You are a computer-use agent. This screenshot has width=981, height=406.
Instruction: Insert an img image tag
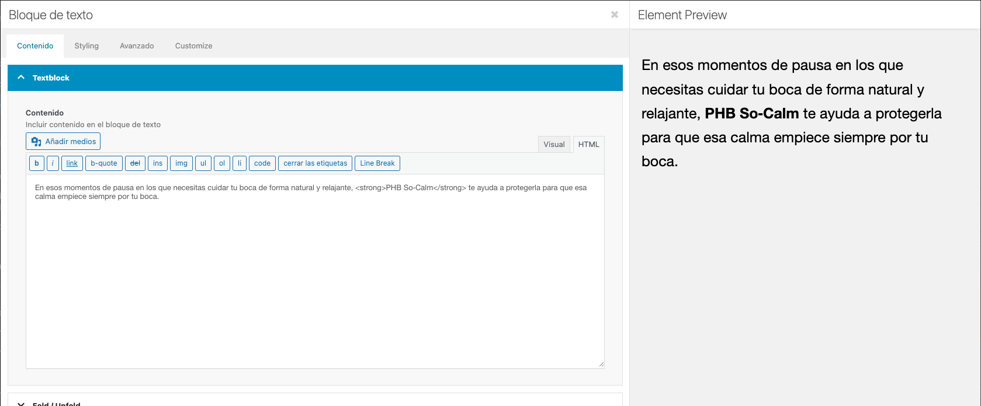[x=182, y=163]
